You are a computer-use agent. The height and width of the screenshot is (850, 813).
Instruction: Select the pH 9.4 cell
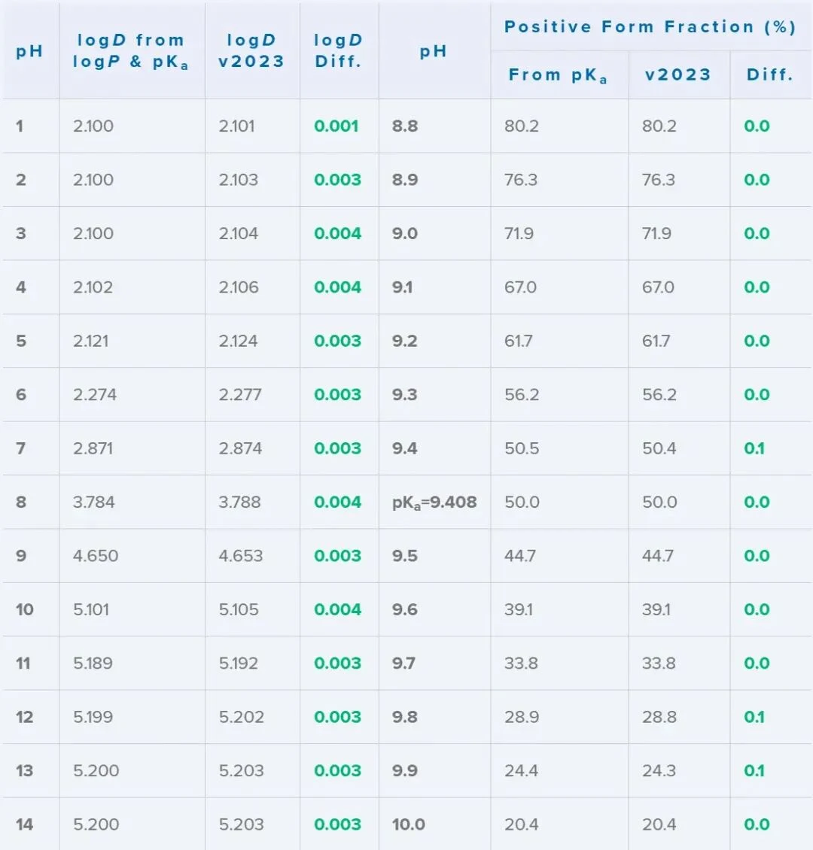point(405,448)
